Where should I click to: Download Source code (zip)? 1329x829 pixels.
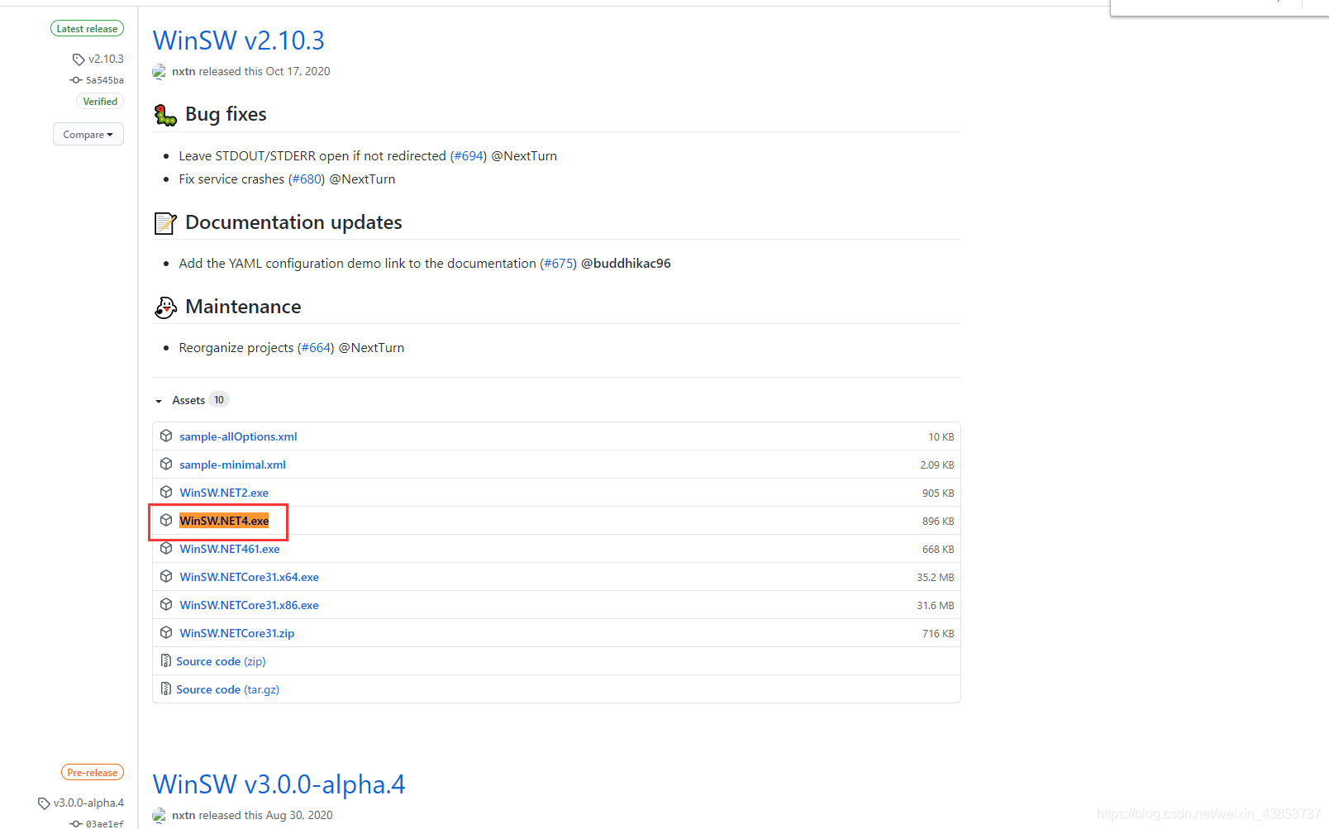tap(221, 661)
